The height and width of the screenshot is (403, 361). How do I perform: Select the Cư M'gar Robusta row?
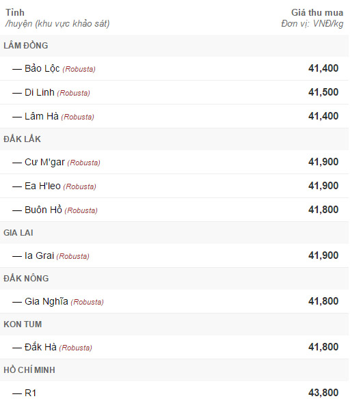(x=174, y=162)
